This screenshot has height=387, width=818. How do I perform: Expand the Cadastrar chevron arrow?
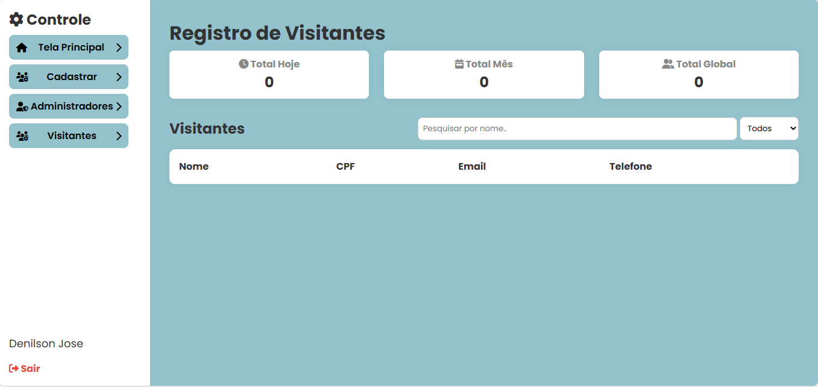coord(119,77)
